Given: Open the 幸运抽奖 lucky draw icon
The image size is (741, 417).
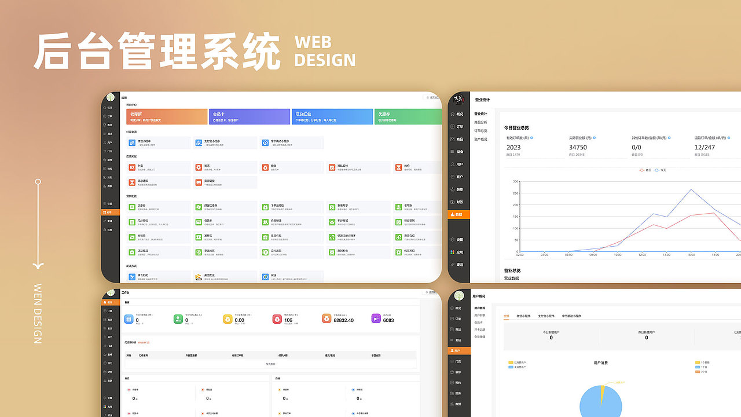Looking at the screenshot, I should [199, 253].
